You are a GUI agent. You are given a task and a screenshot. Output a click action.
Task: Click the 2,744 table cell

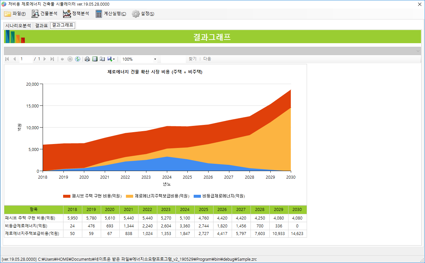[204, 226]
